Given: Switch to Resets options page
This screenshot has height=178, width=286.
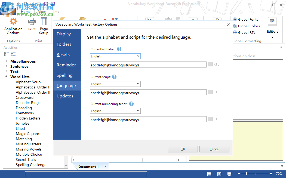Looking at the screenshot, I should (67, 54).
